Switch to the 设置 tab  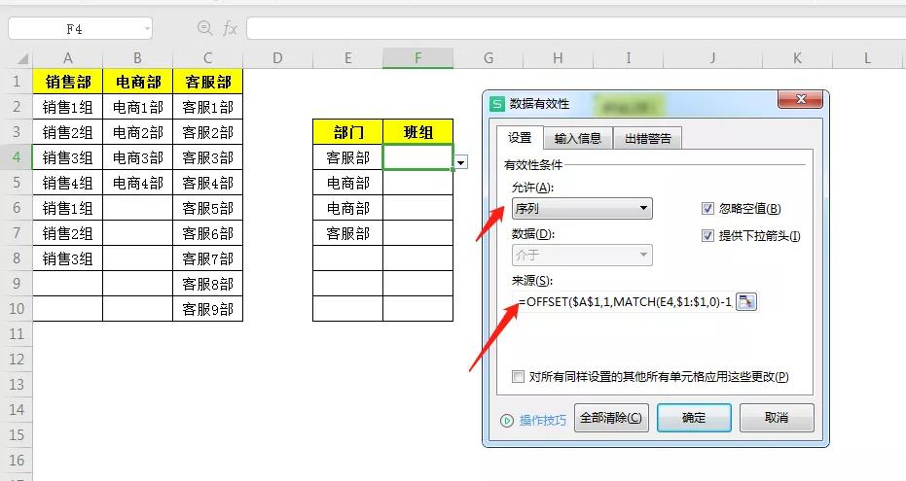pos(520,138)
